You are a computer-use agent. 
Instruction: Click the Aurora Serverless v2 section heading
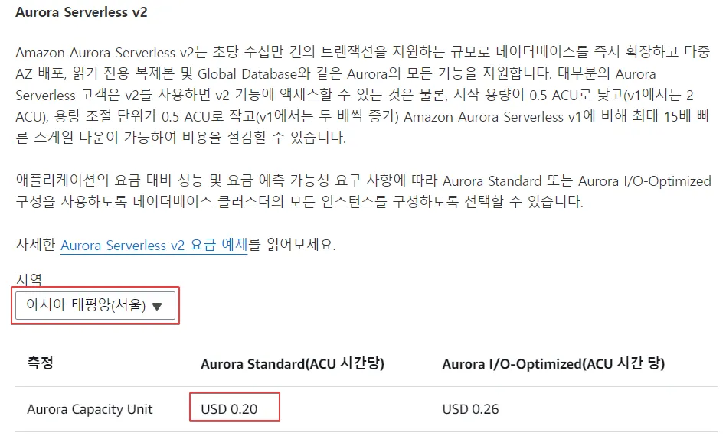pos(81,12)
